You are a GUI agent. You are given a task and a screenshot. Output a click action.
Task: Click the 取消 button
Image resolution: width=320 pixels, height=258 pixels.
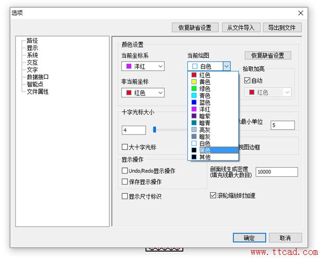point(285,238)
